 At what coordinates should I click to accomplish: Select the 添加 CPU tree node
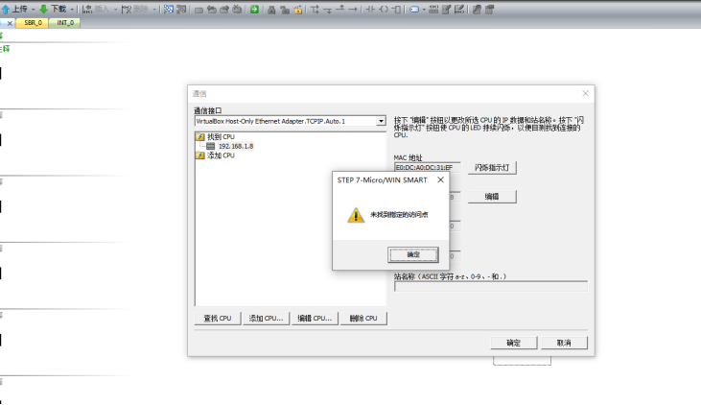coord(221,155)
